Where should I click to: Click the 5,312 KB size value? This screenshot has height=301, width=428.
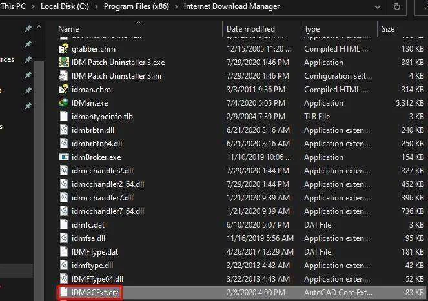[x=410, y=102]
